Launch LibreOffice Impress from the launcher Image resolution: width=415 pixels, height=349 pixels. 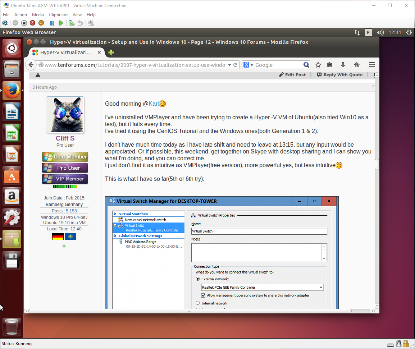tap(12, 154)
